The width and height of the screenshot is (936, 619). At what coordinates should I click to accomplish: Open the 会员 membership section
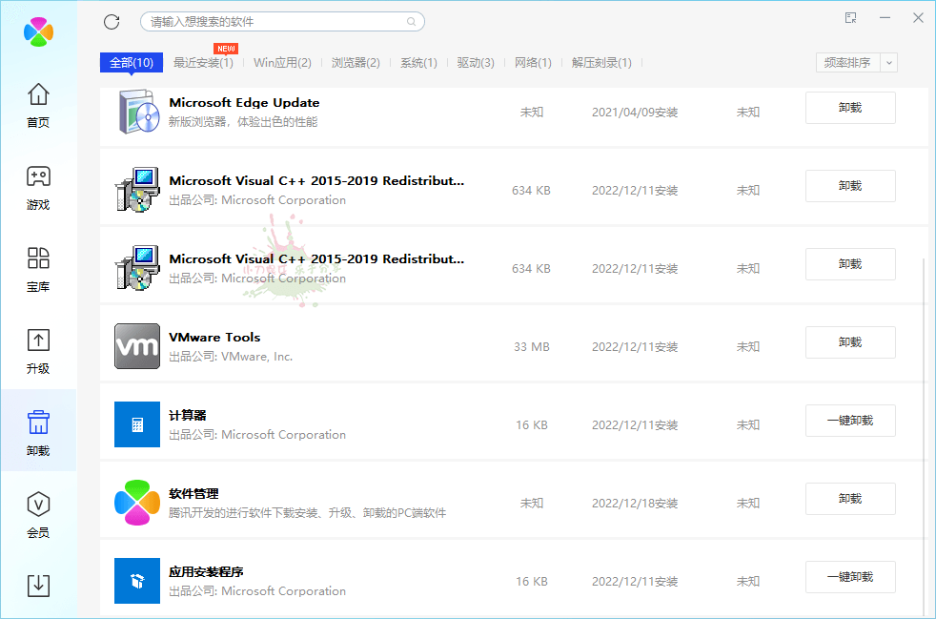[38, 513]
